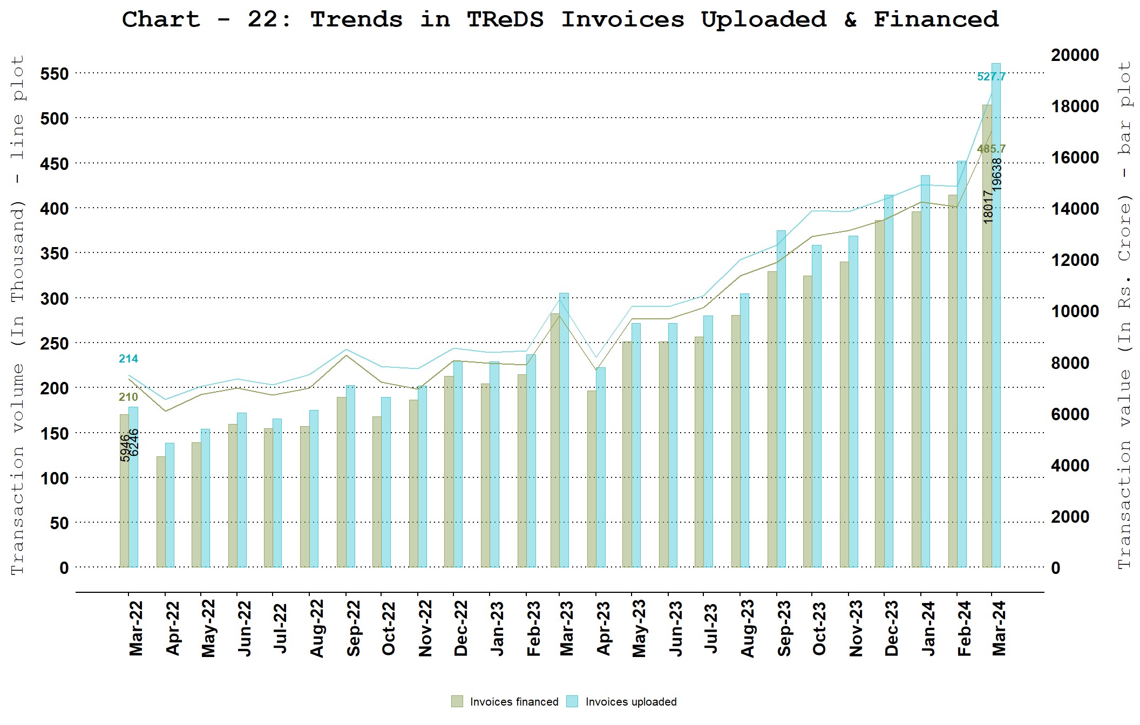
Task: Click the 550 left axis tick label
Action: tap(55, 73)
